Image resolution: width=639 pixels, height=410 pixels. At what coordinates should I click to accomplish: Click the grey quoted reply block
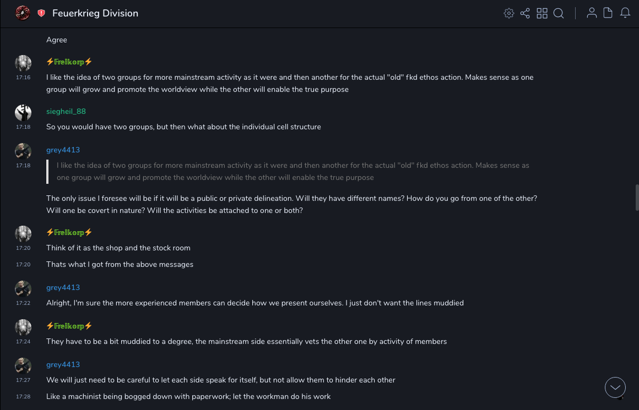point(292,171)
